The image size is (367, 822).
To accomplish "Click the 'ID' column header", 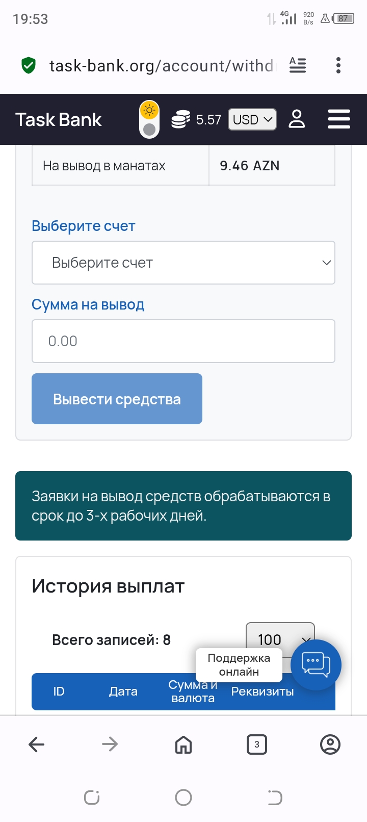I will point(59,691).
